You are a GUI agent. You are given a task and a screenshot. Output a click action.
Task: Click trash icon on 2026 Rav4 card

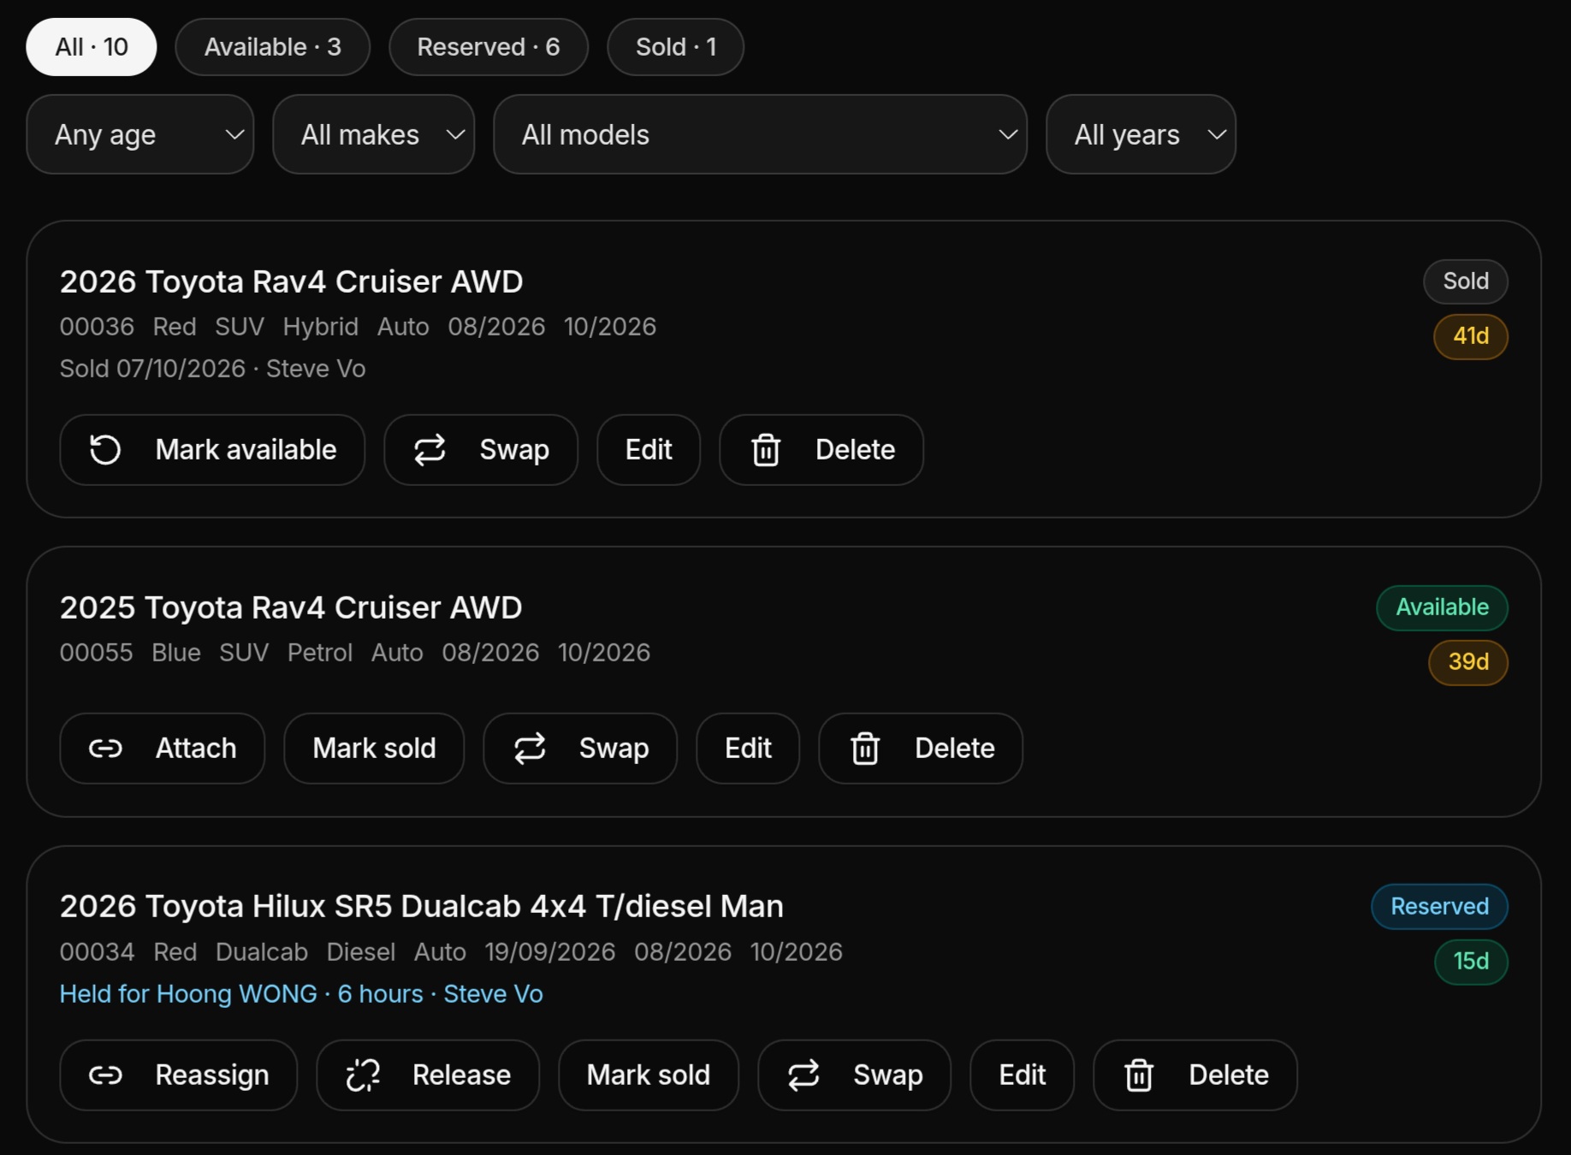click(766, 450)
